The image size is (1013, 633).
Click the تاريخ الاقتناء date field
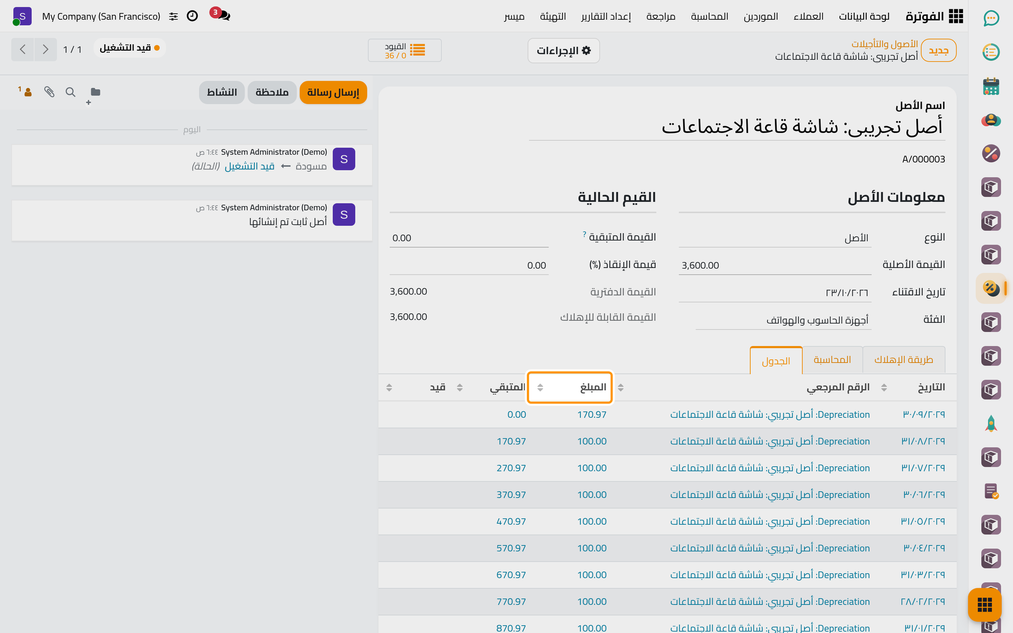(775, 293)
